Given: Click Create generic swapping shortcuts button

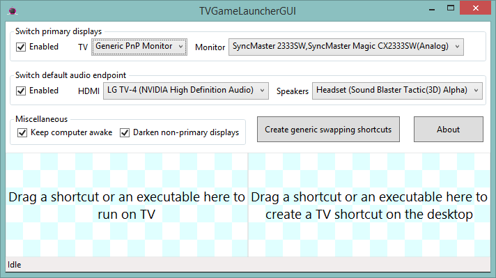Looking at the screenshot, I should [328, 130].
